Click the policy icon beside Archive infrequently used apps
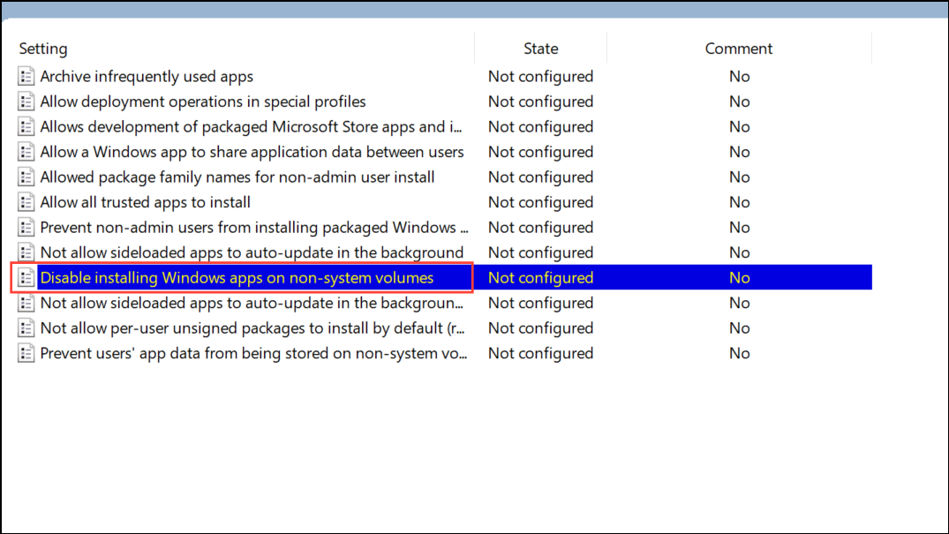Screen dimensions: 949x534 pyautogui.click(x=26, y=76)
